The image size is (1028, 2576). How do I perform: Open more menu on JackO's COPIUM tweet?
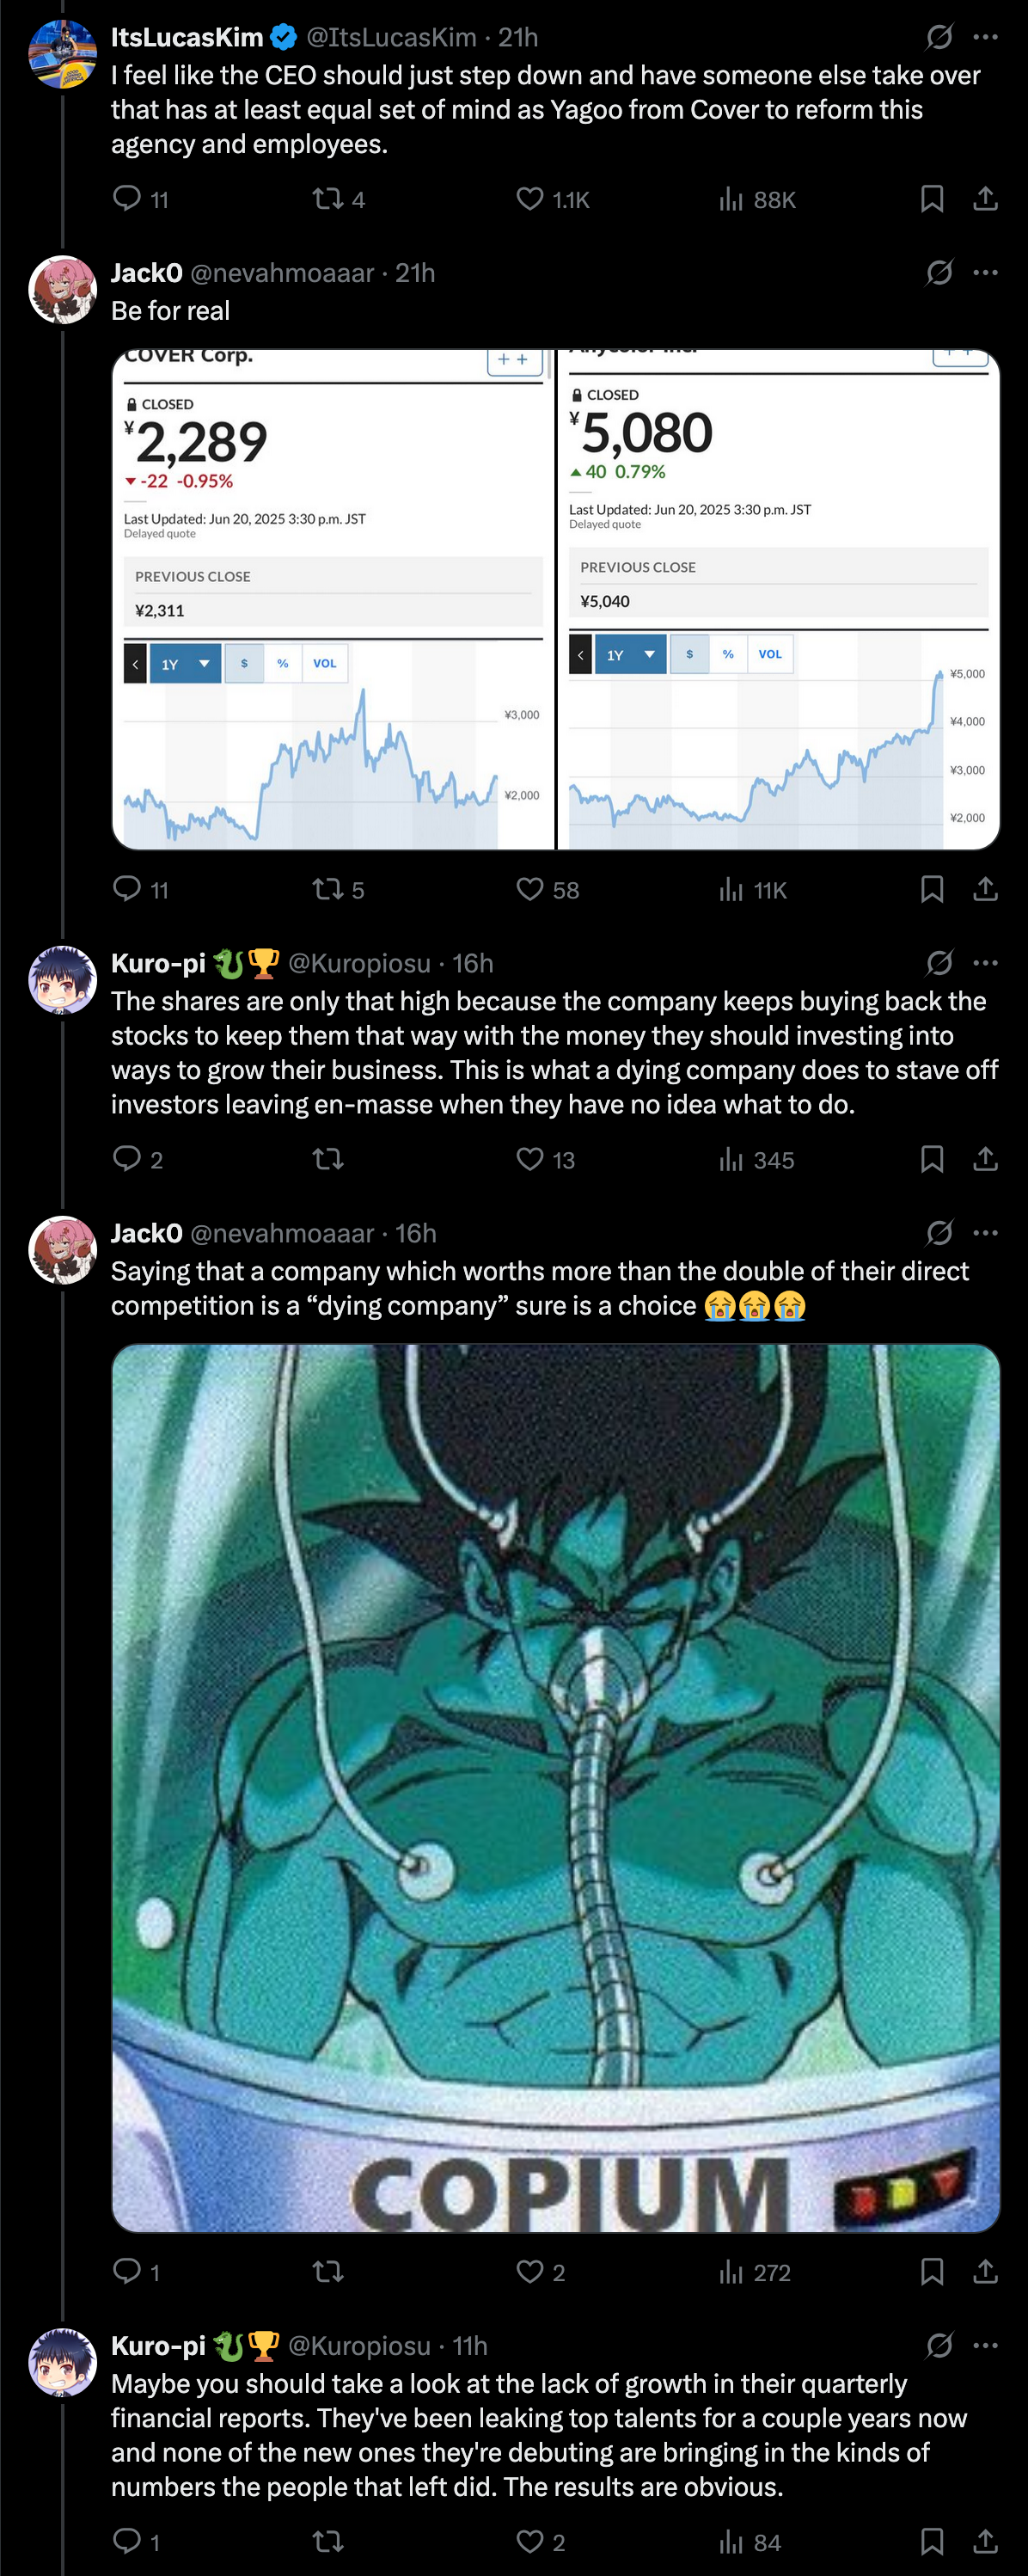985,1233
